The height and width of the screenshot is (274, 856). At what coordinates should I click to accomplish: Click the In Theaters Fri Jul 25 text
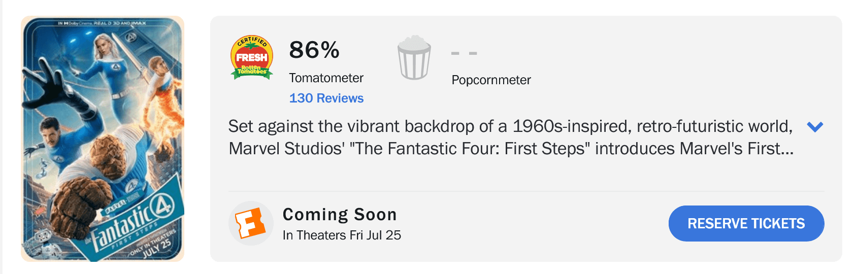(342, 235)
